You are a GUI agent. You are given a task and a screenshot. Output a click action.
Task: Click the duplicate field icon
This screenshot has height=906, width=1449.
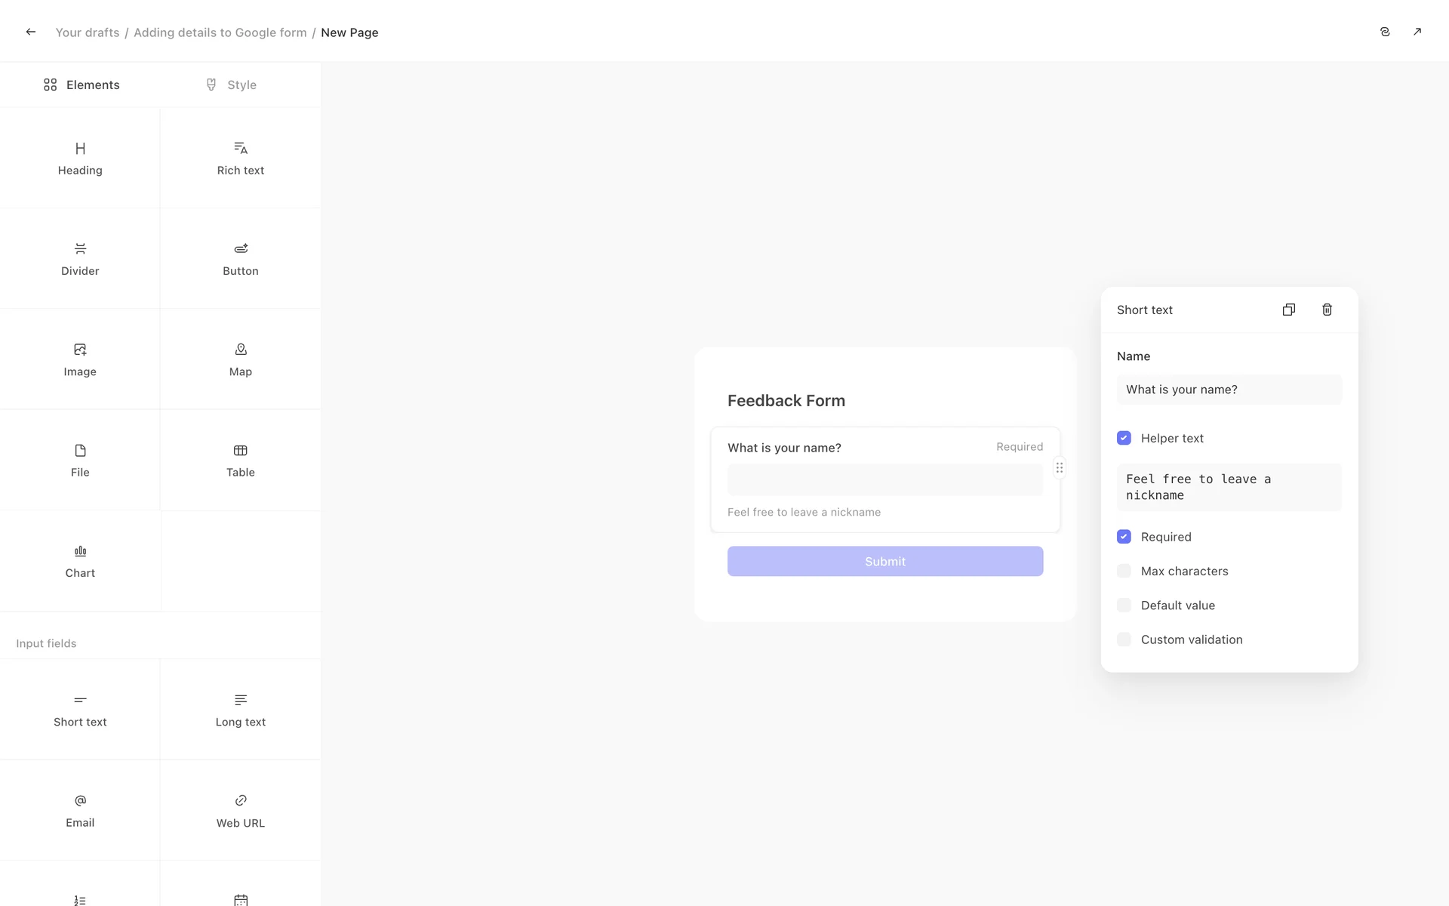tap(1288, 310)
